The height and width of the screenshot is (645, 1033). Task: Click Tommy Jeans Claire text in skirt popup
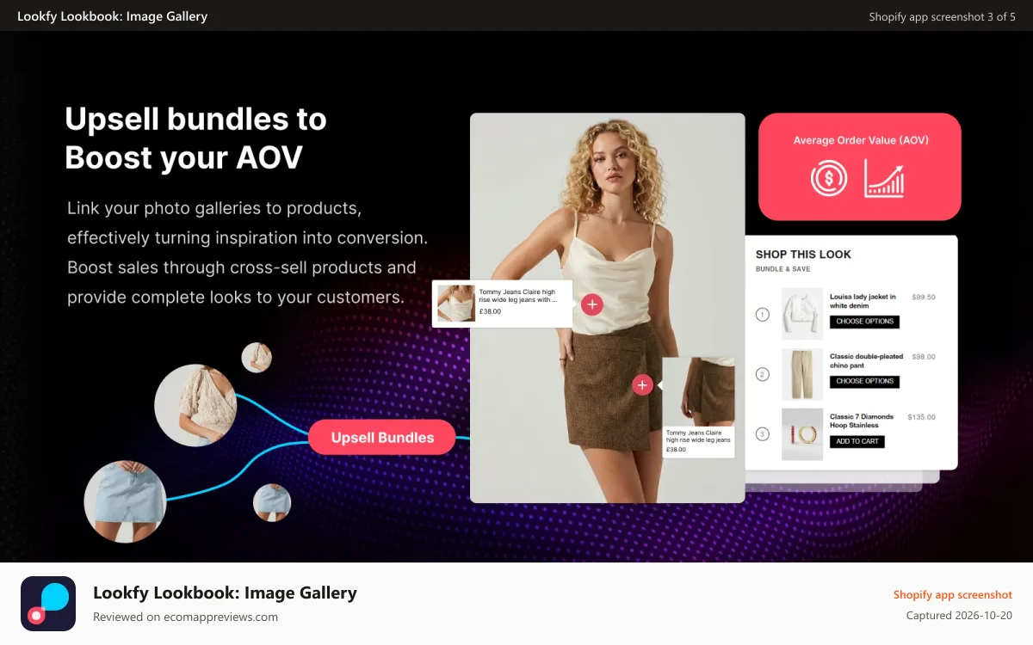[x=698, y=436]
